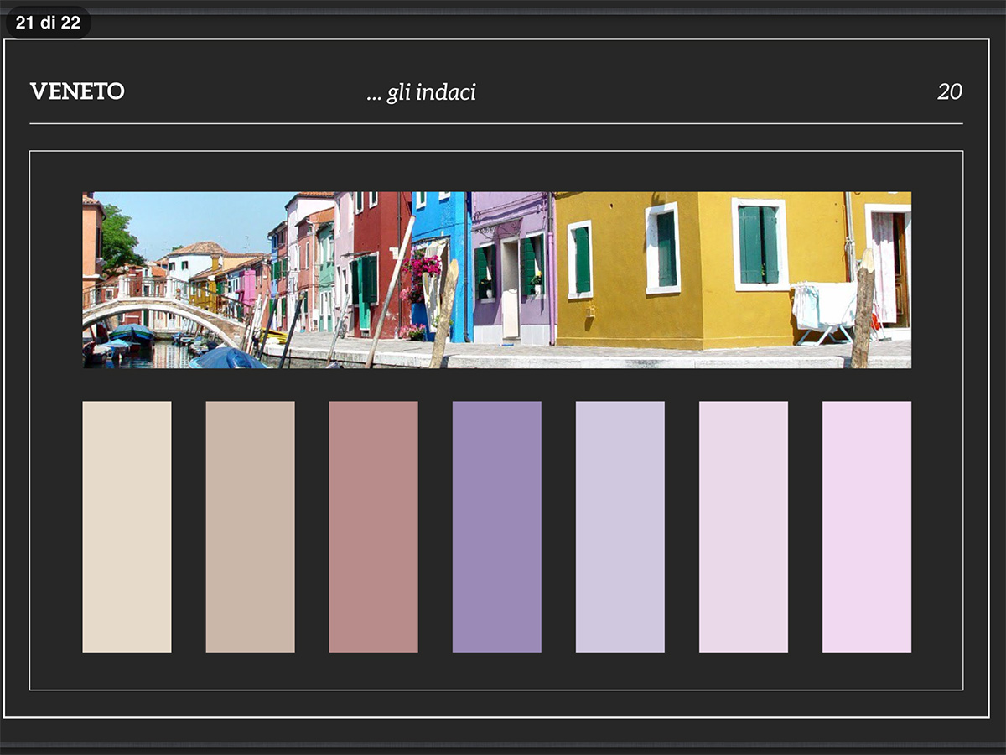The image size is (1006, 755).
Task: Click the blue covered boat in canal
Action: pos(225,359)
